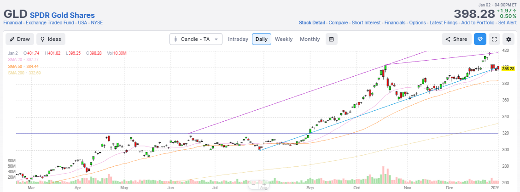Open the chart settings gear icon
Viewport: 520px width, 192px height.
pos(508,39)
